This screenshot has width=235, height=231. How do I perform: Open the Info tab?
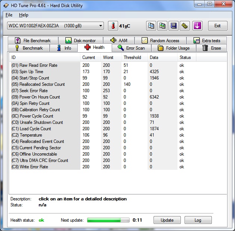[64, 48]
